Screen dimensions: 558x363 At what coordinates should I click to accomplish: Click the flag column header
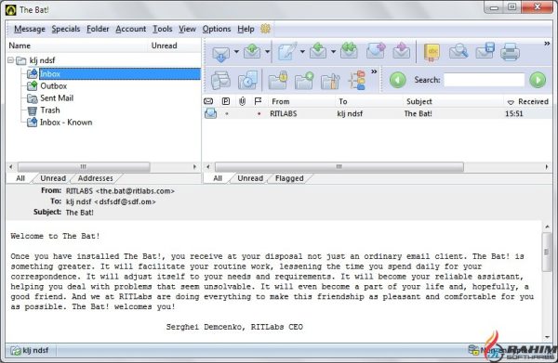point(258,101)
